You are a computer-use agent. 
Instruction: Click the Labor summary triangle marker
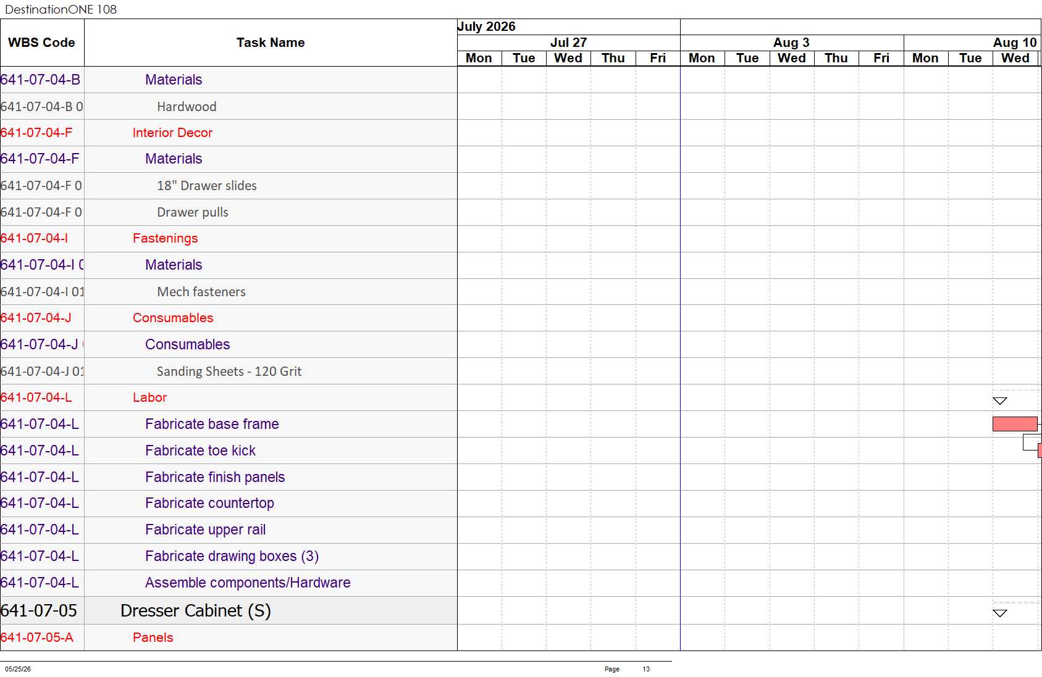click(1000, 401)
